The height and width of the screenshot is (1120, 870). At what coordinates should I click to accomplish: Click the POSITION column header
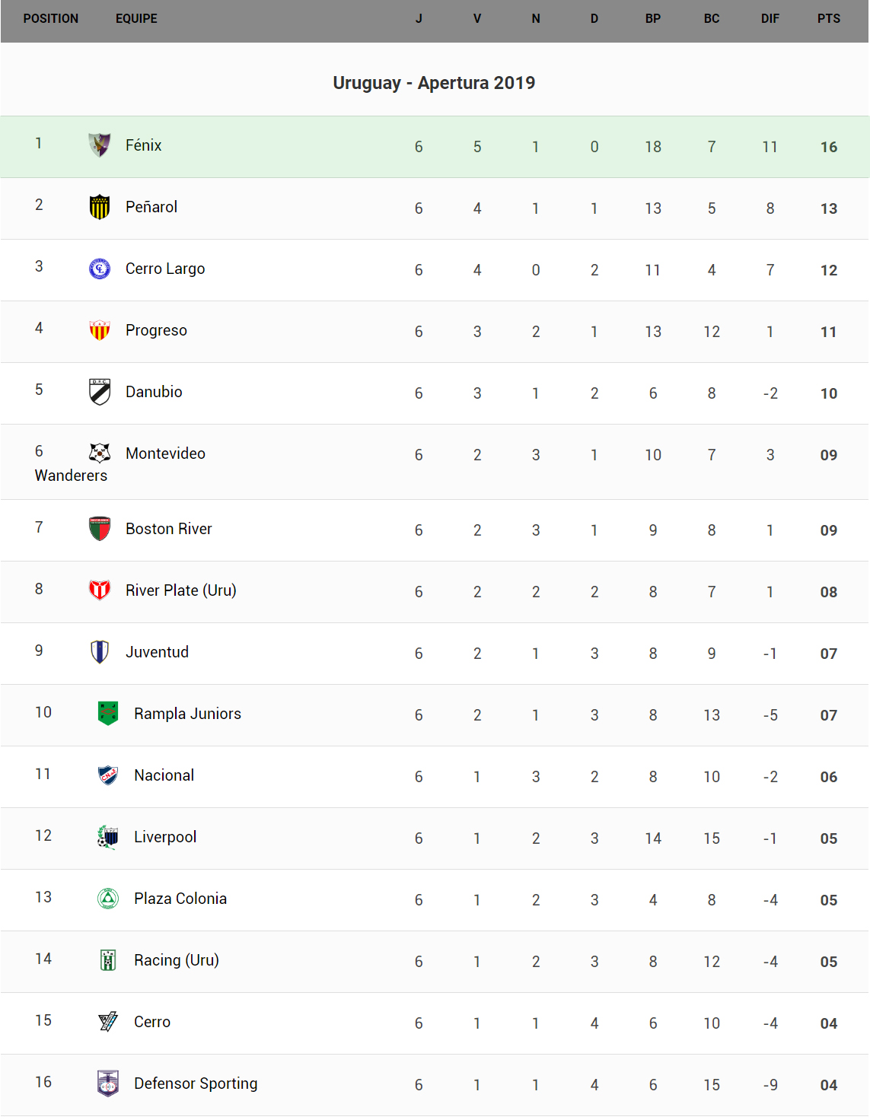pyautogui.click(x=51, y=19)
